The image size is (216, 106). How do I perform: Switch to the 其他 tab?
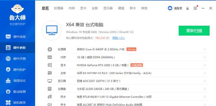click(x=144, y=8)
